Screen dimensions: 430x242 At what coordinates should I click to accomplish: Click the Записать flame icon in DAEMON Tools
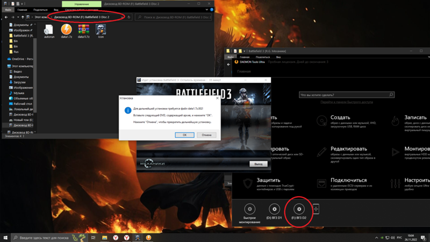(395, 120)
